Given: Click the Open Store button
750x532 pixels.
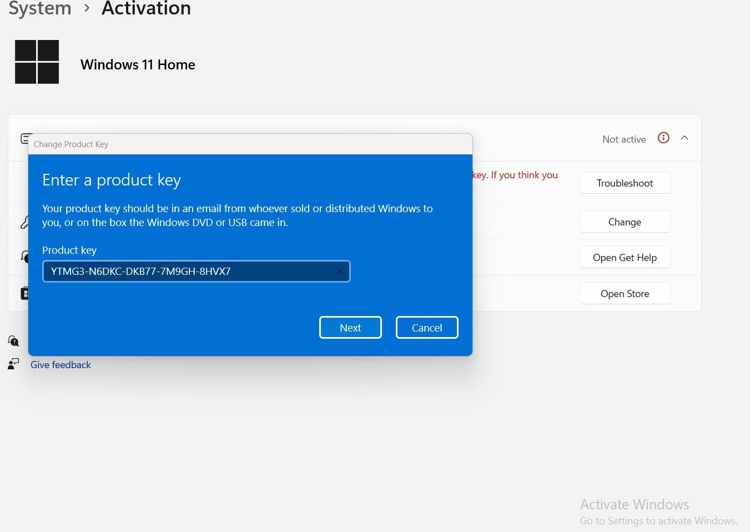Looking at the screenshot, I should coord(625,293).
